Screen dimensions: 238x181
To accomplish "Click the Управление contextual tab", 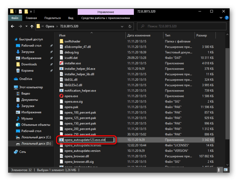I will (x=106, y=12).
